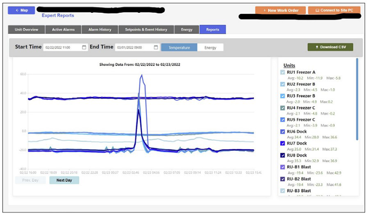Toggle RU-B1 Blast checkbox
Image resolution: width=367 pixels, height=214 pixels.
[283, 167]
